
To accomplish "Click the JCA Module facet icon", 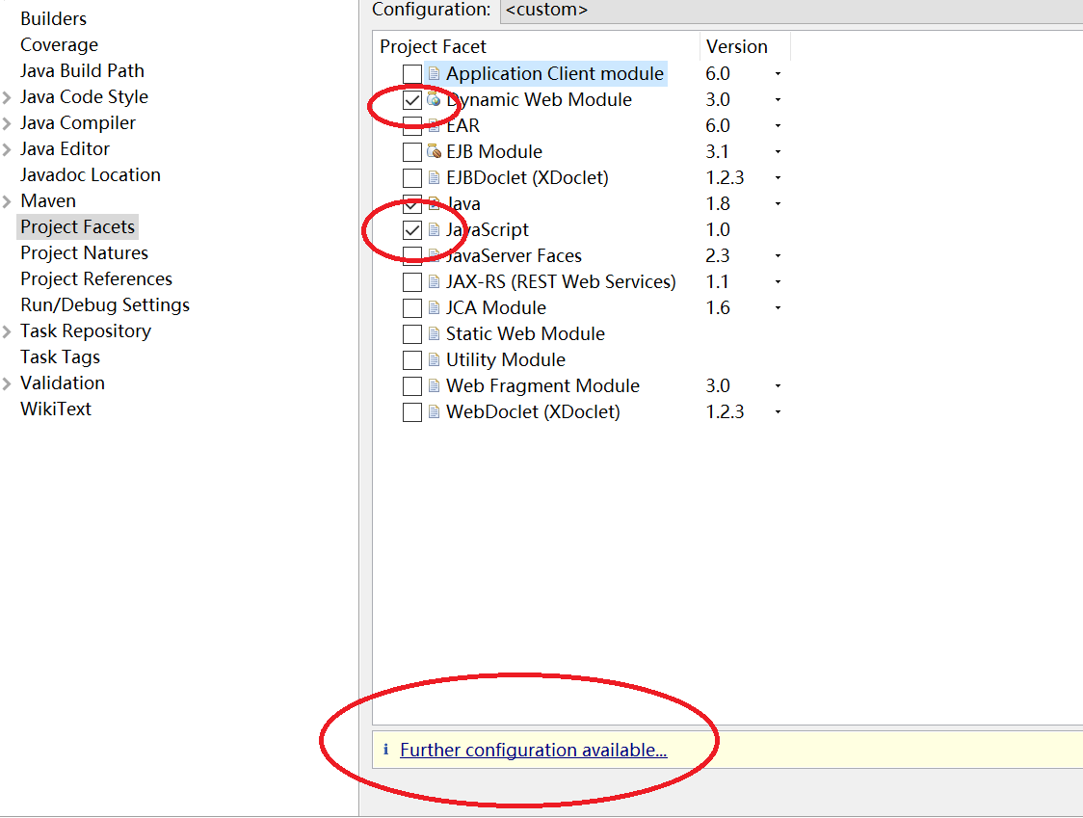I will pyautogui.click(x=434, y=307).
